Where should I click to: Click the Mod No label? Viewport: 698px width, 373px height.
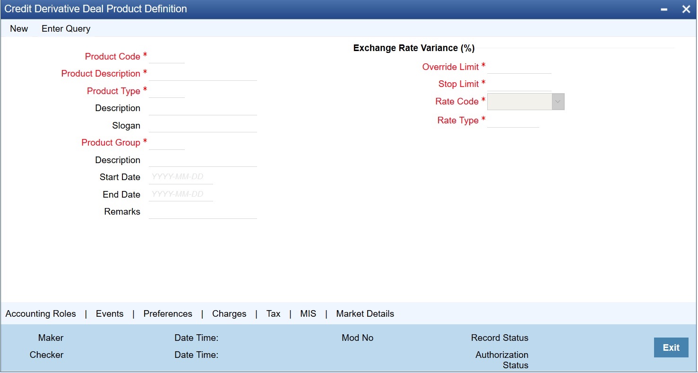point(358,338)
